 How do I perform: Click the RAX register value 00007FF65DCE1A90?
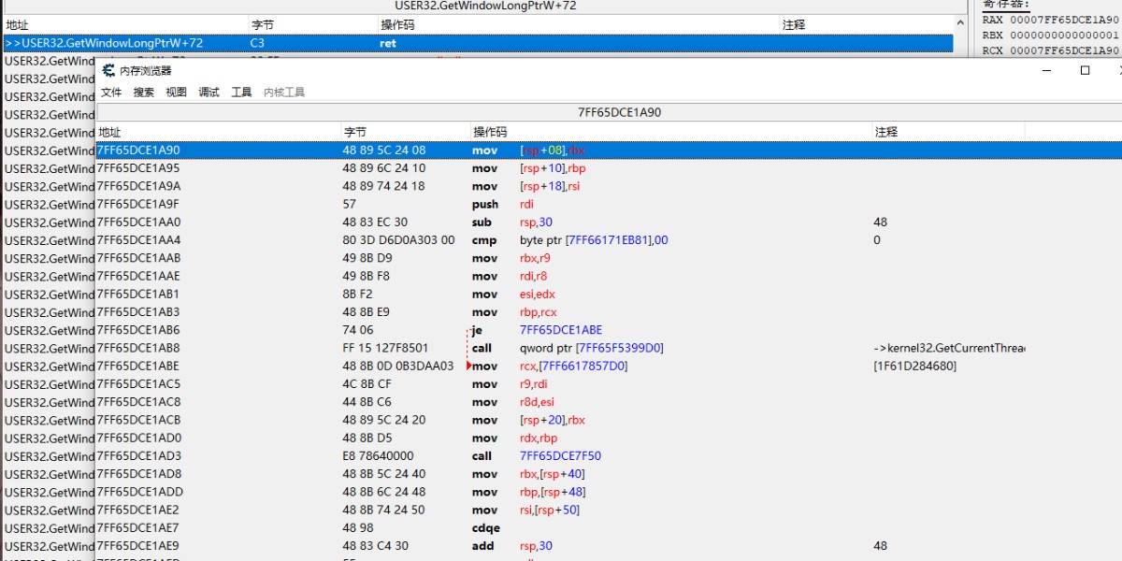pyautogui.click(x=1064, y=20)
